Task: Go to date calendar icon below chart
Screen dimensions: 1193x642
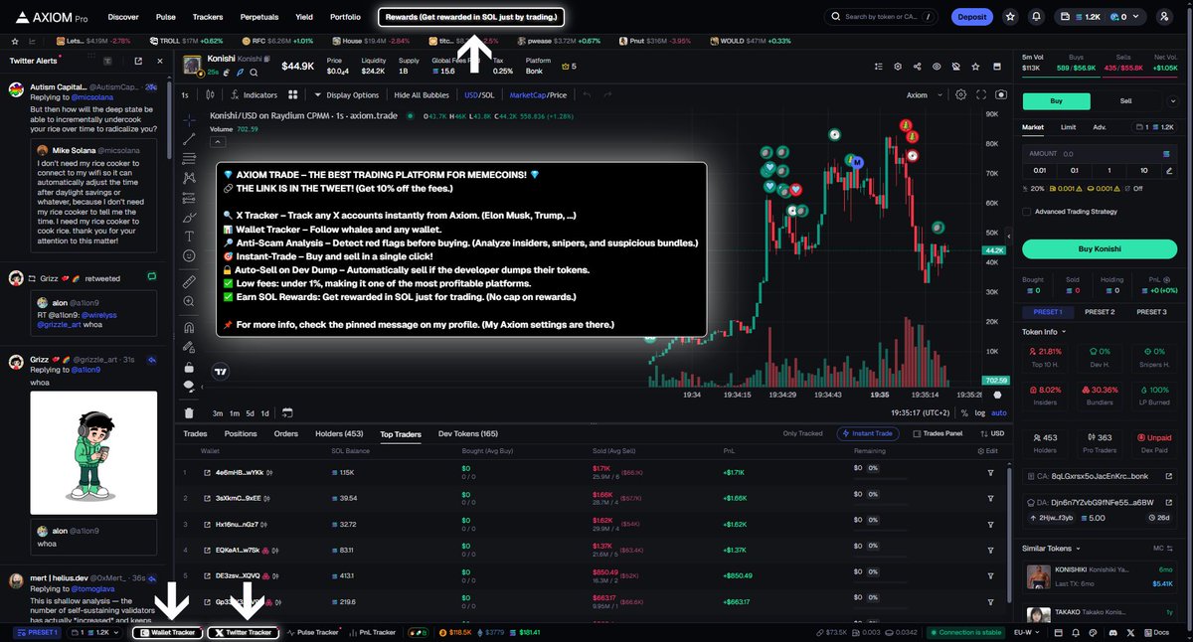Action: (x=287, y=412)
